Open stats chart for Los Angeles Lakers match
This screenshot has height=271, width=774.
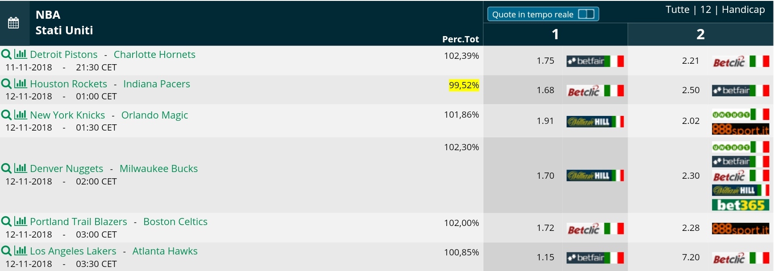(21, 250)
